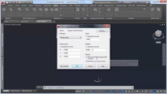This screenshot has height=94, width=167.
Task: Click the Scale value field showing 1.0000
Action: 93,39
